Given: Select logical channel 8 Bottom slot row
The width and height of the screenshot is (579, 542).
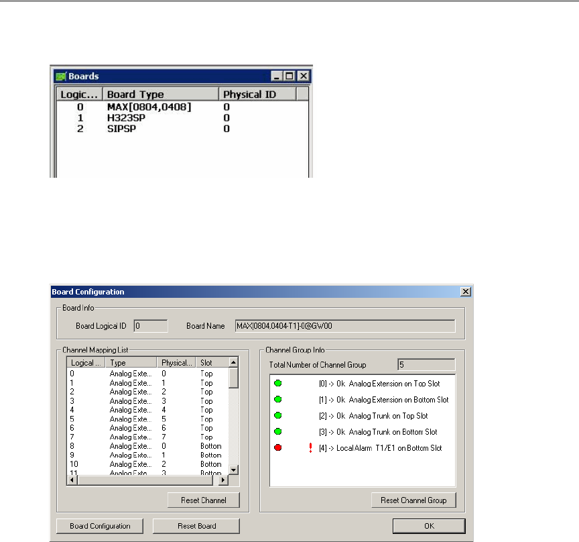Looking at the screenshot, I should [147, 446].
